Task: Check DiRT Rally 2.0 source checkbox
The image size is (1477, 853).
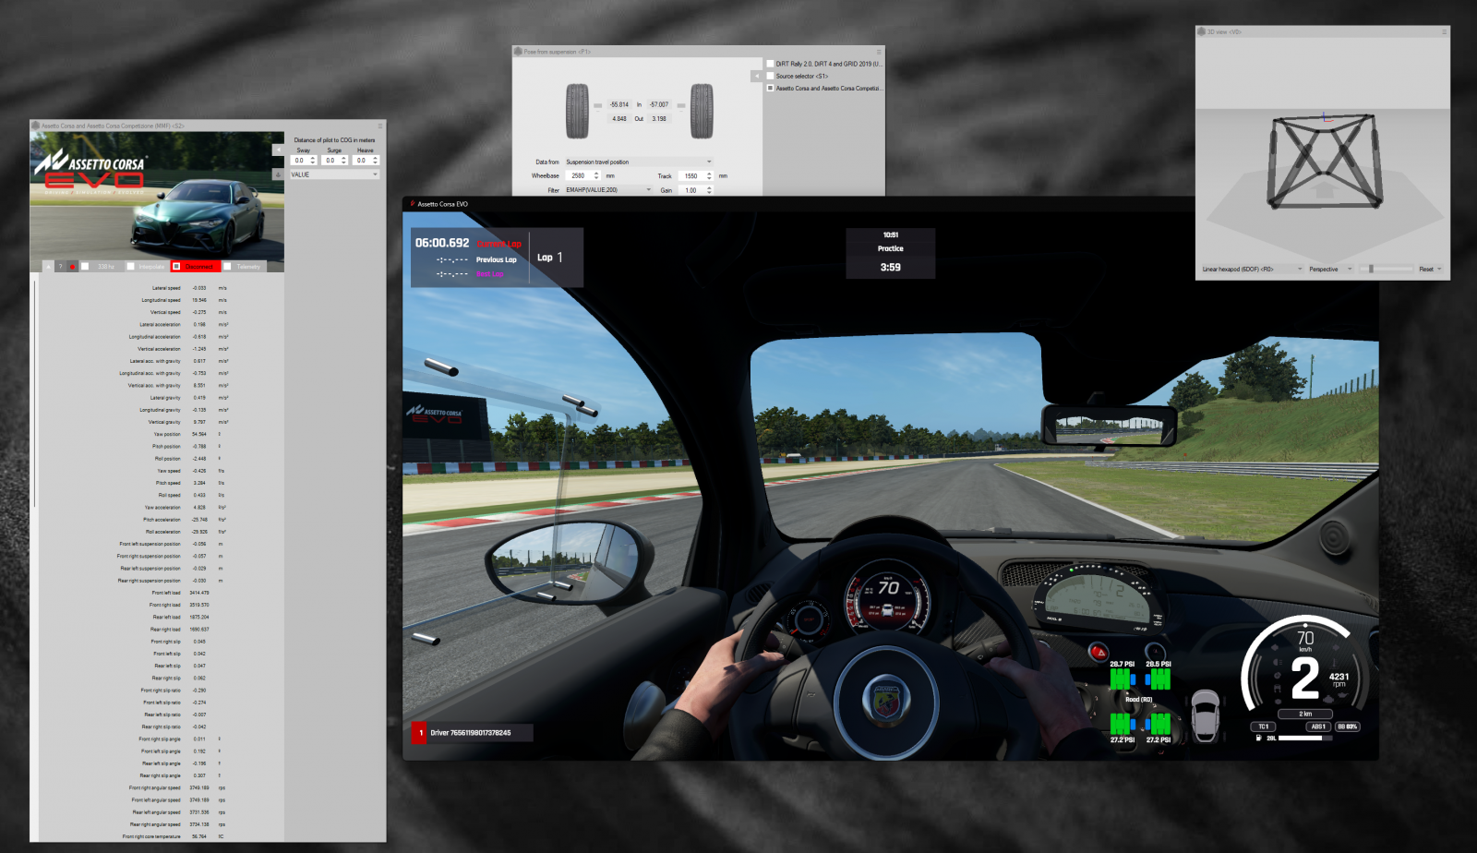Action: pos(770,64)
